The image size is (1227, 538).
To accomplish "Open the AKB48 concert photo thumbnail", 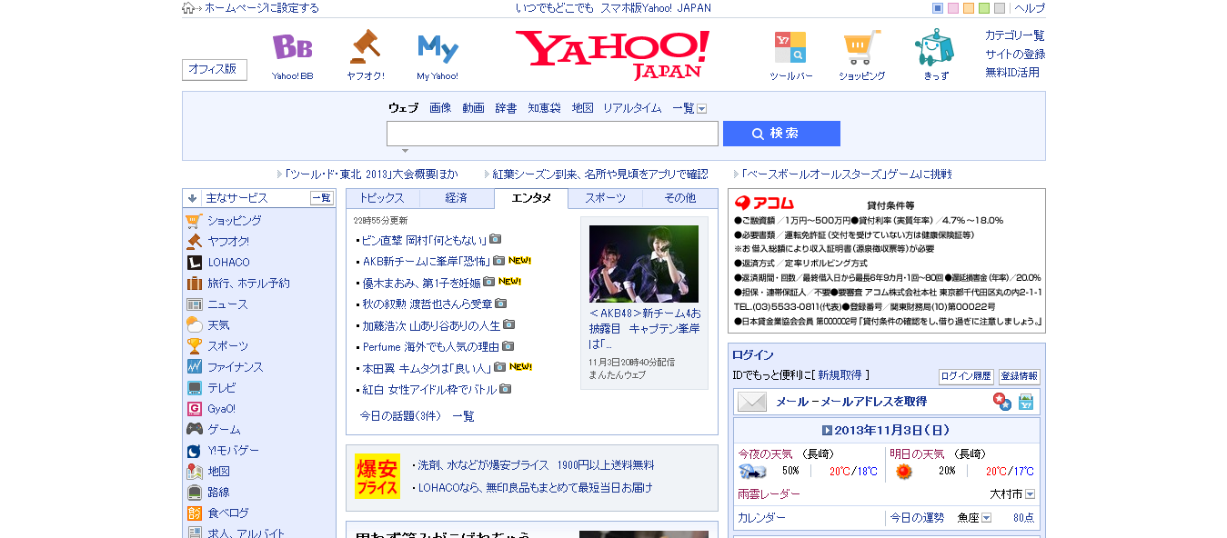I will pyautogui.click(x=644, y=264).
